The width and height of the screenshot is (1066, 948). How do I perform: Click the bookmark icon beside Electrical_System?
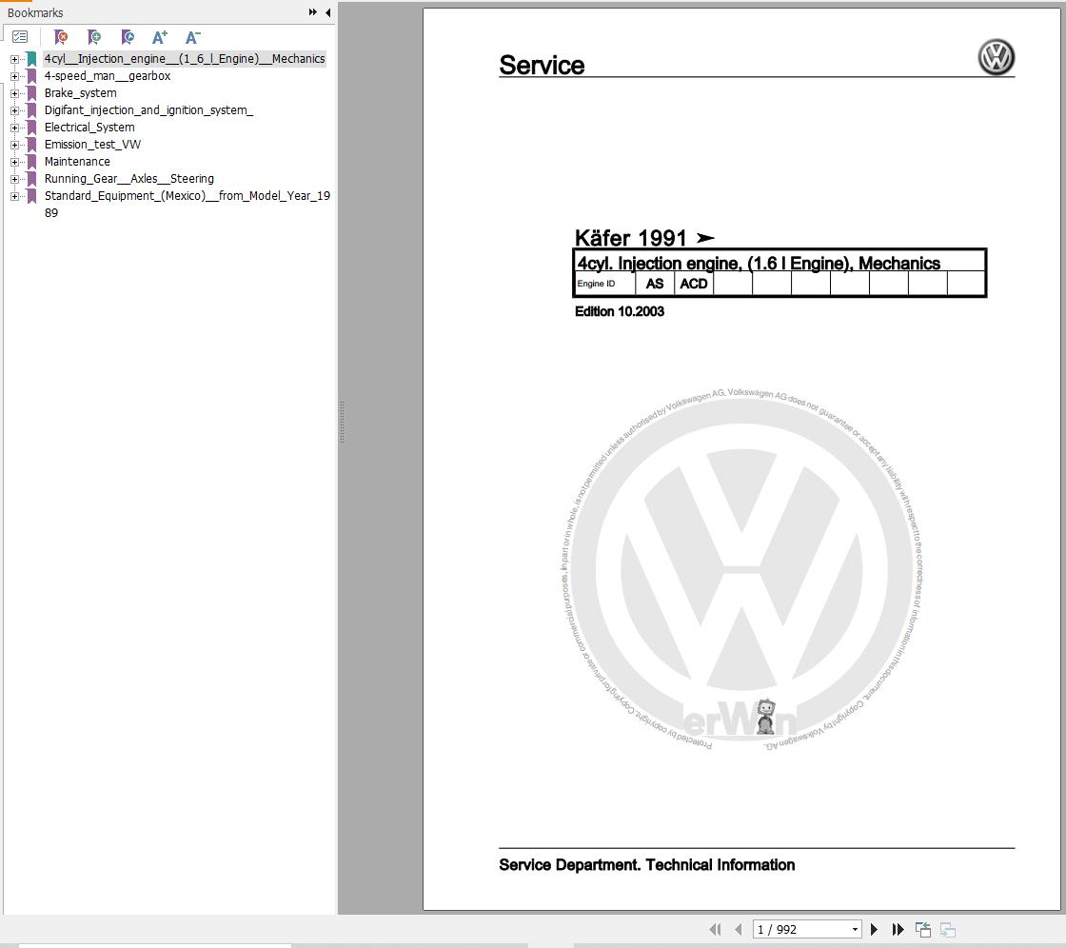coord(31,128)
